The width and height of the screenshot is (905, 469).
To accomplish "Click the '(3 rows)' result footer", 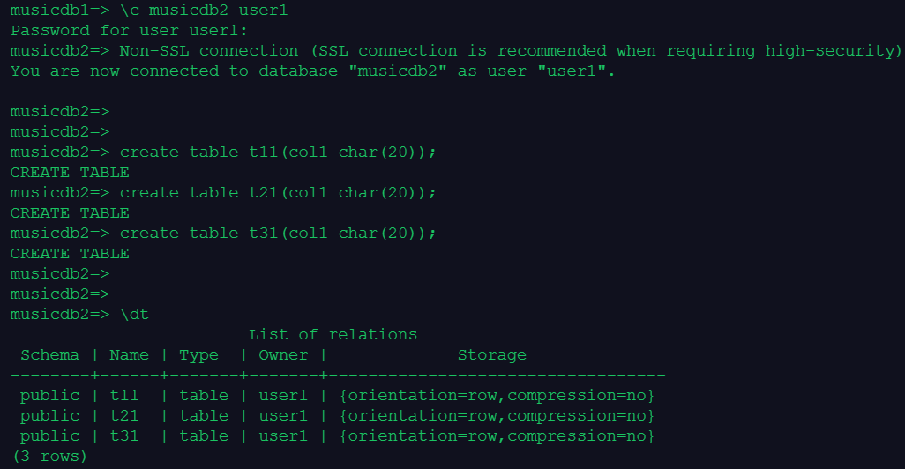I will (49, 456).
